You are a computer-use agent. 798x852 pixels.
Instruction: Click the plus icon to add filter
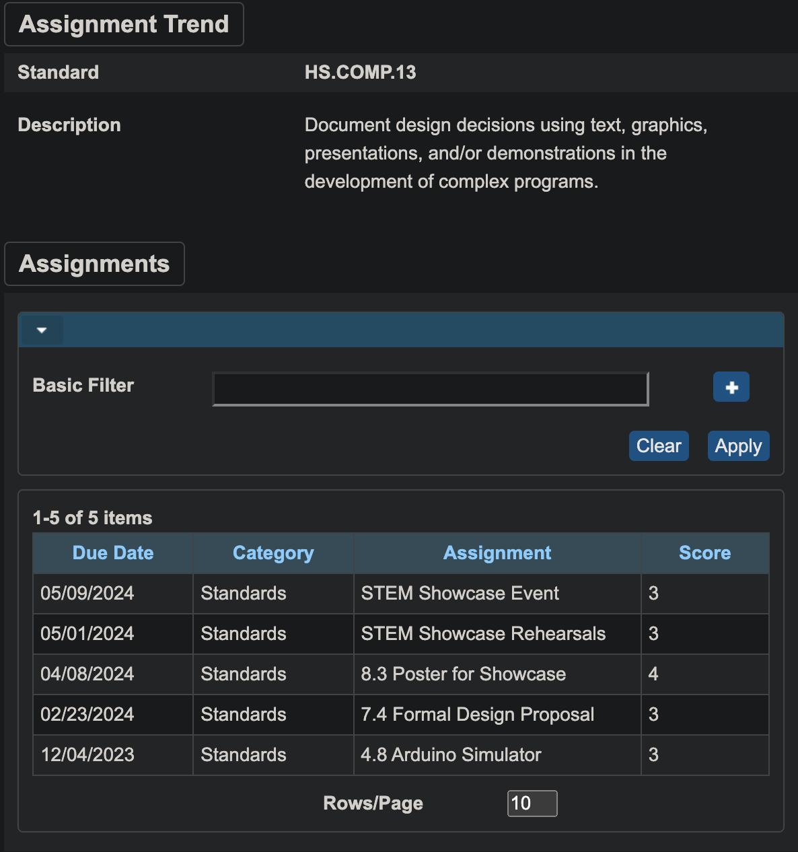pos(731,387)
